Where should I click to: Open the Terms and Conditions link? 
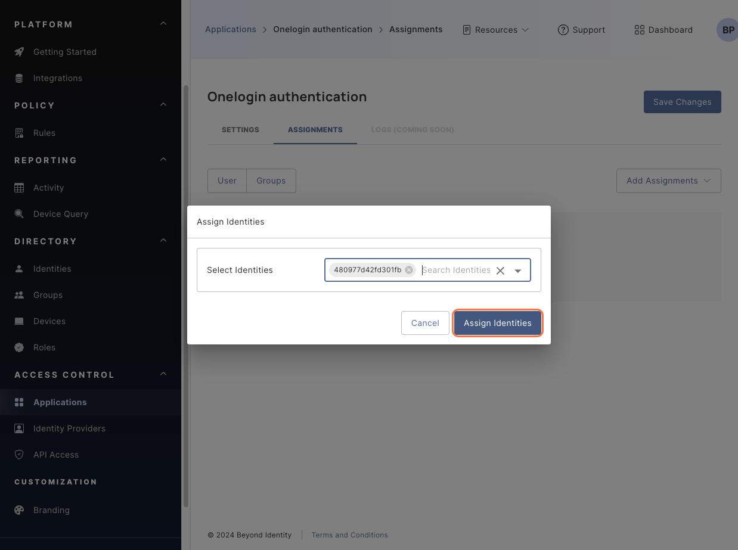pos(349,535)
